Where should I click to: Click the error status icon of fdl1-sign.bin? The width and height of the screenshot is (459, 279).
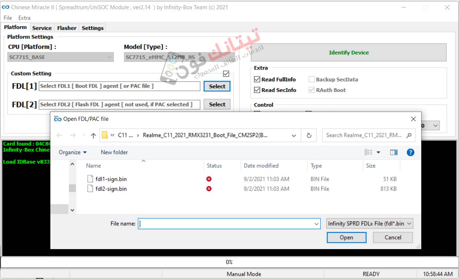(209, 179)
